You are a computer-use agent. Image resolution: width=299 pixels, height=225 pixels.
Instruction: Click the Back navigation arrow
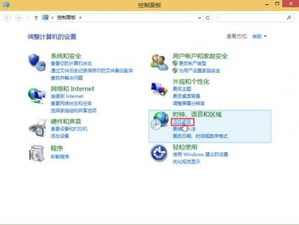(x=8, y=18)
